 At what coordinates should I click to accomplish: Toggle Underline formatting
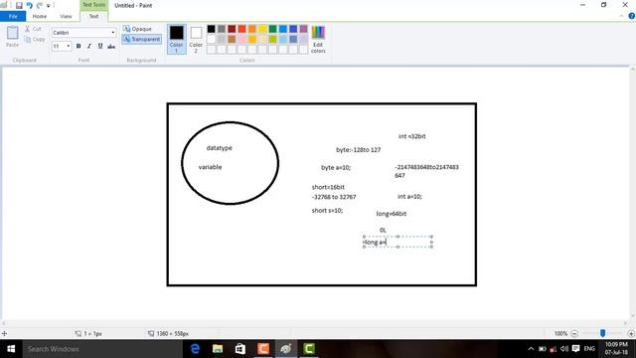tap(100, 47)
